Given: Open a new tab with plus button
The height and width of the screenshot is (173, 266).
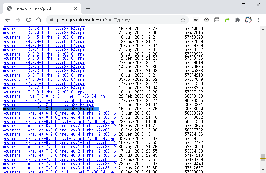Looking at the screenshot, I should point(88,8).
